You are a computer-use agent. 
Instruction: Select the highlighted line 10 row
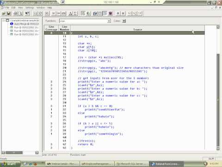[x=124, y=33]
